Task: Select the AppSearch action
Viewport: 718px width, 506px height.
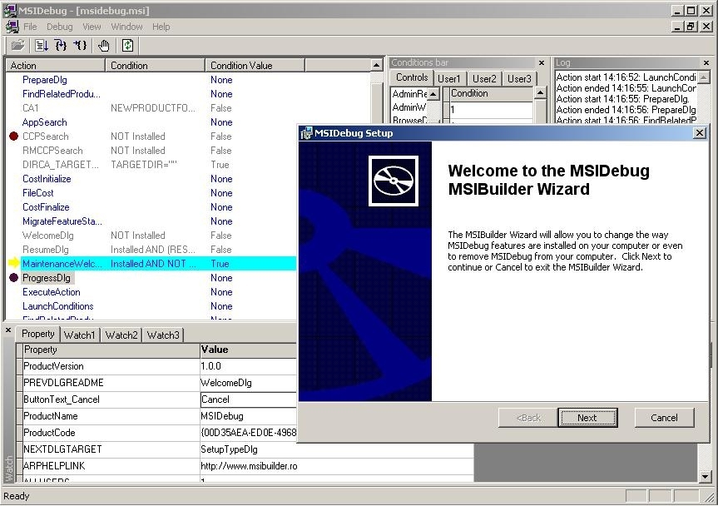Action: point(44,122)
